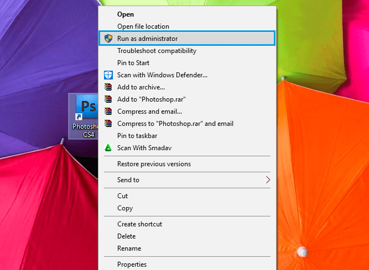The image size is (369, 270).
Task: Select Cut from the context menu
Action: tap(187, 196)
